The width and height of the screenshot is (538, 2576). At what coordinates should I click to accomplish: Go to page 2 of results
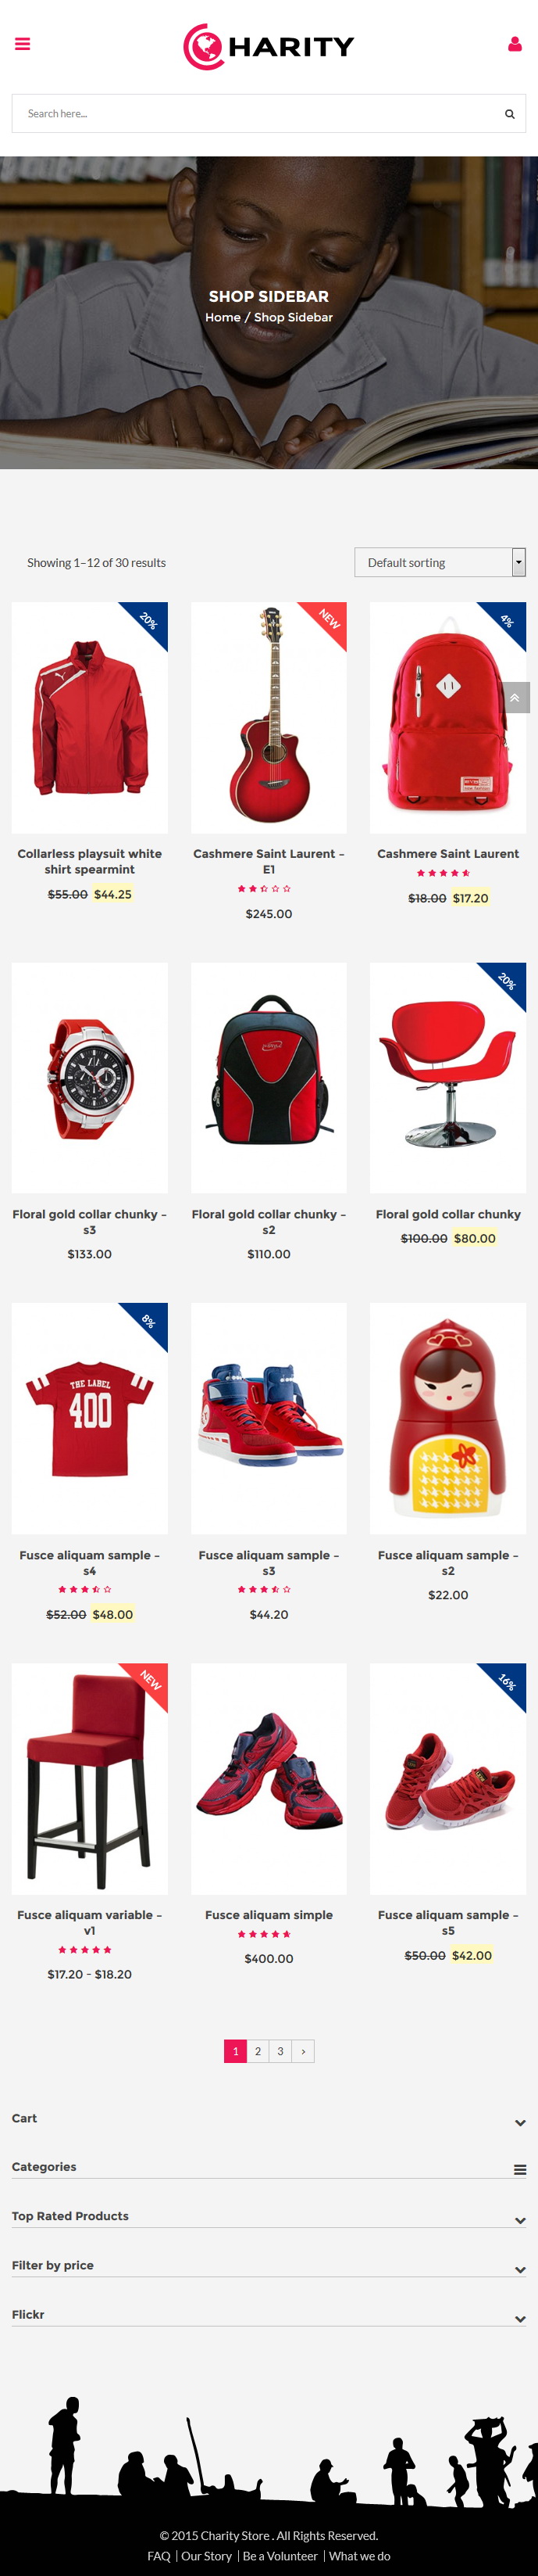tap(258, 2051)
